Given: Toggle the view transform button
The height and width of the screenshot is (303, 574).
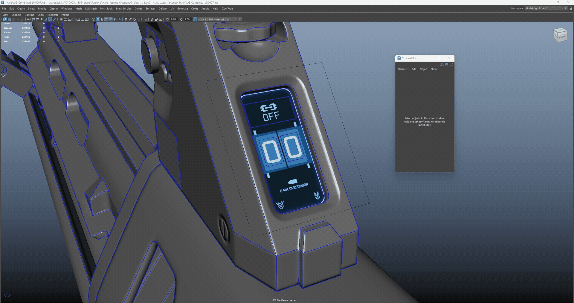Looking at the screenshot, I should point(195,19).
